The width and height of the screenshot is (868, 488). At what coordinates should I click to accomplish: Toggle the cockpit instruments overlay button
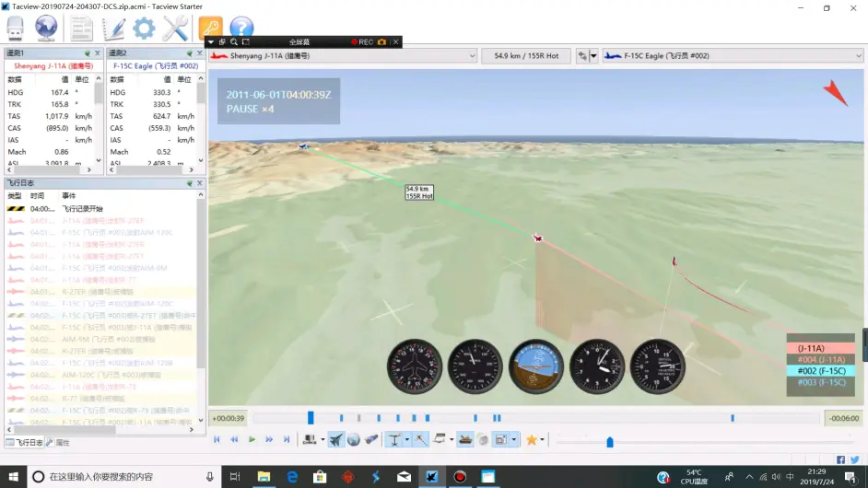tap(501, 439)
